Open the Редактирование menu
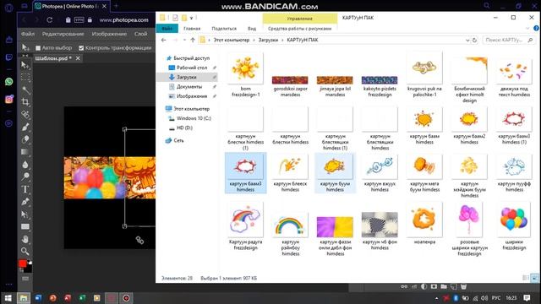The width and height of the screenshot is (541, 304). point(63,34)
